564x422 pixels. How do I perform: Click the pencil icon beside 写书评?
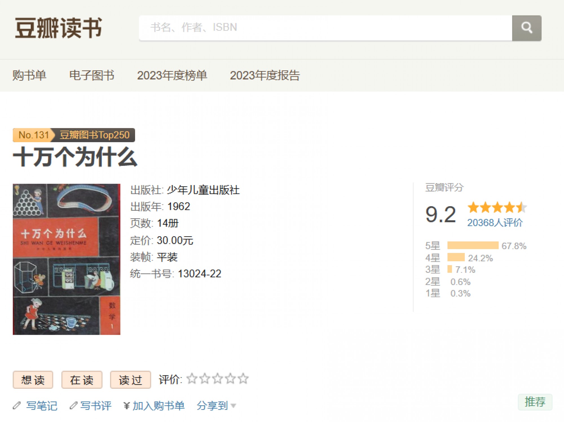click(x=73, y=405)
